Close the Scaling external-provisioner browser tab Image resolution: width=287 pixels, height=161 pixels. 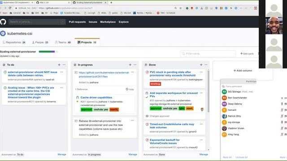105,3
